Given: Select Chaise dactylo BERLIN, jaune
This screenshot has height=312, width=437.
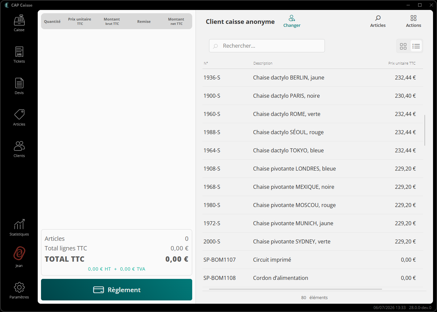Looking at the screenshot, I should pyautogui.click(x=313, y=78).
